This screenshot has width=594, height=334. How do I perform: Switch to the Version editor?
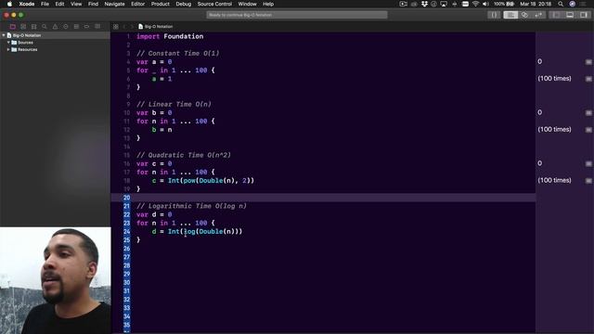pyautogui.click(x=538, y=15)
